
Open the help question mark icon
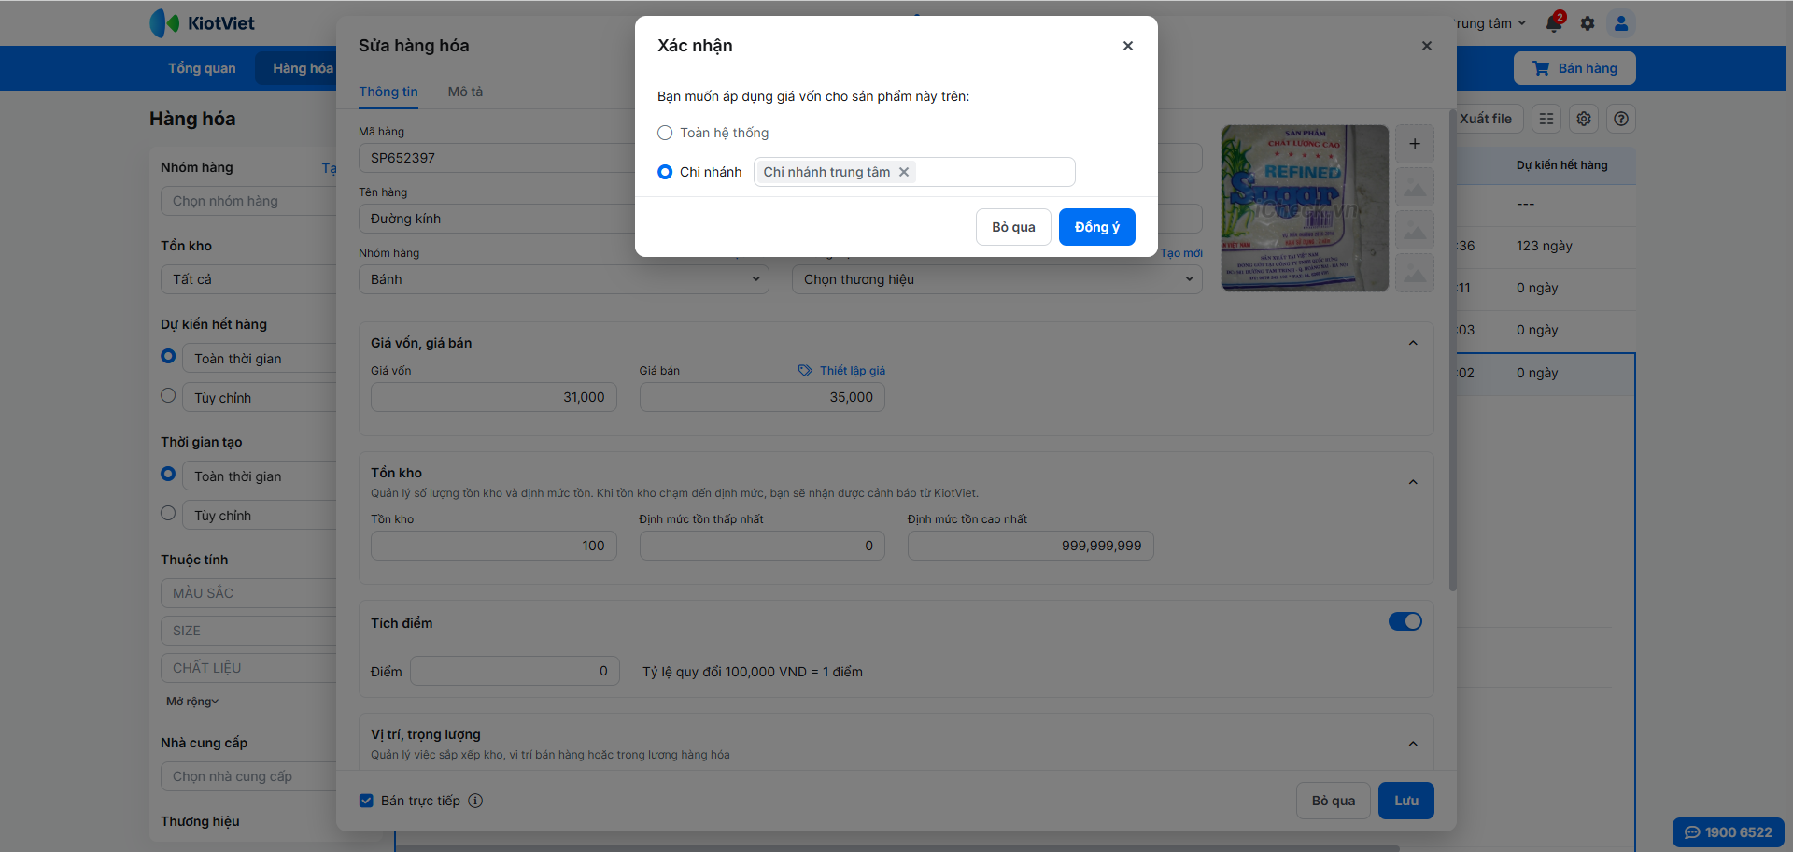1621,119
